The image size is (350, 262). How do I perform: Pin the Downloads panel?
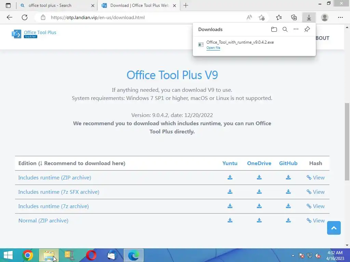click(307, 29)
